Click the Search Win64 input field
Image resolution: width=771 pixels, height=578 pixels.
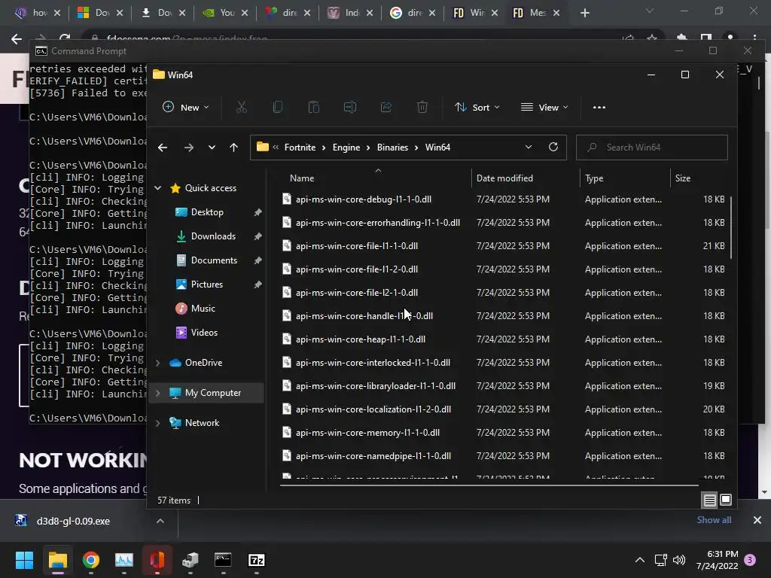click(651, 148)
